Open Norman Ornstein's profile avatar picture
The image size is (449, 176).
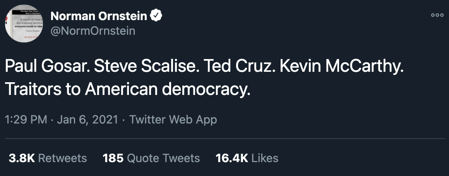pyautogui.click(x=24, y=24)
